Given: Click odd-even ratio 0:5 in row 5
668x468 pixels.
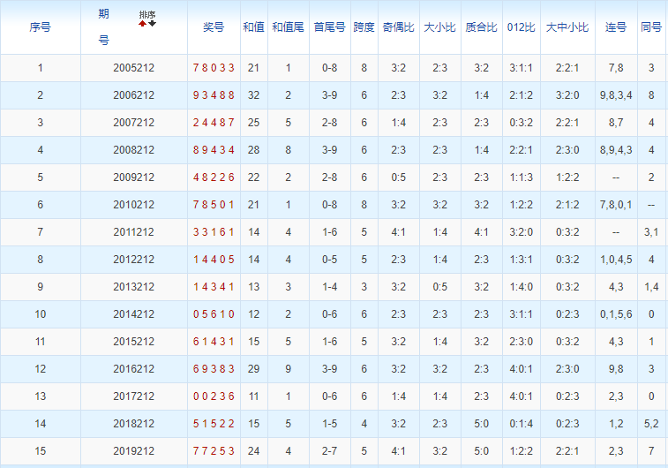Looking at the screenshot, I should tap(398, 177).
